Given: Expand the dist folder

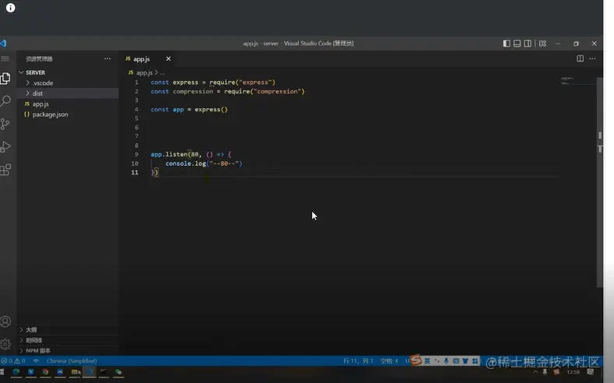Looking at the screenshot, I should pos(67,93).
